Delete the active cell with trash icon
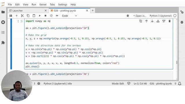This screenshot has width=185, height=104. pos(170,21)
